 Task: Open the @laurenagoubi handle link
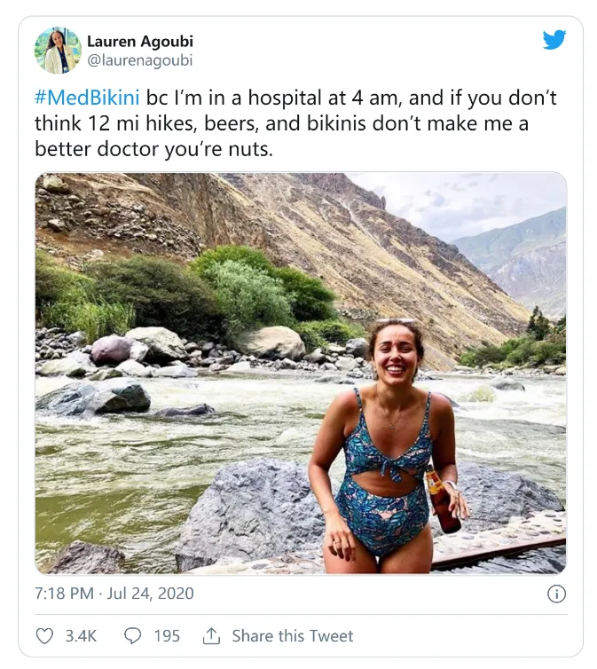(x=138, y=60)
